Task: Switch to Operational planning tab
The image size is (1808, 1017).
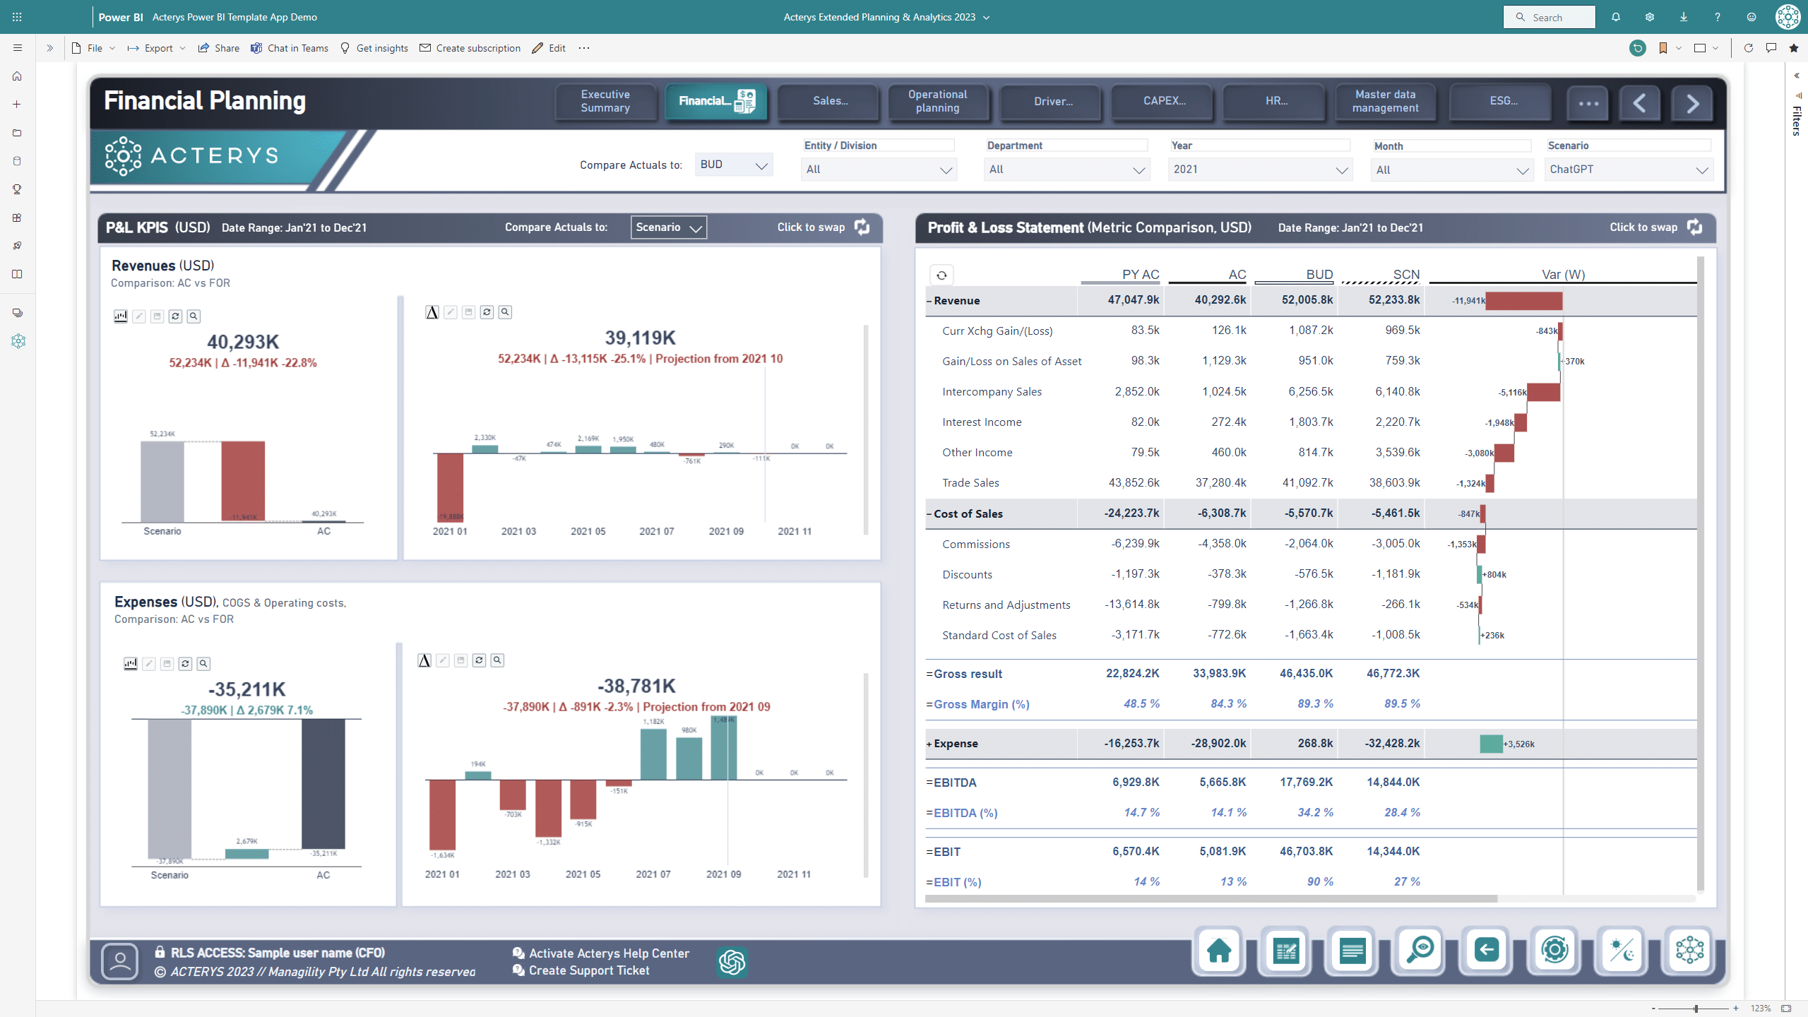Action: click(937, 101)
